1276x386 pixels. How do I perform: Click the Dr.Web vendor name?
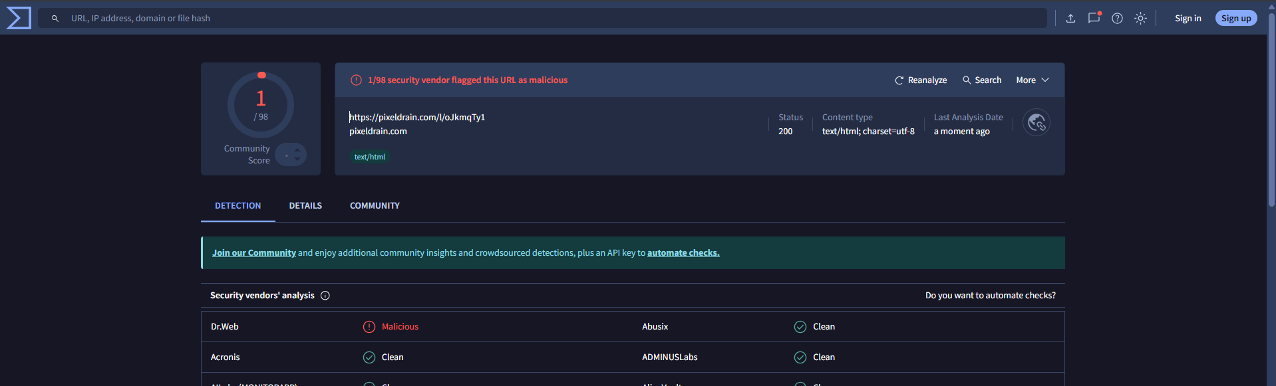click(224, 327)
